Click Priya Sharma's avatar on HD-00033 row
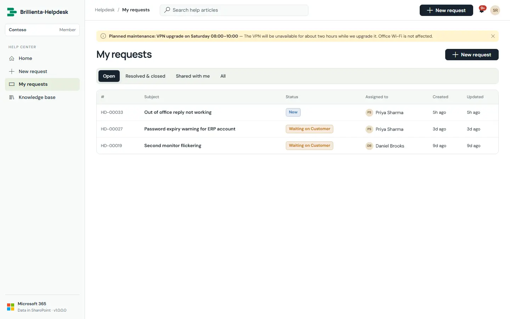 [369, 112]
